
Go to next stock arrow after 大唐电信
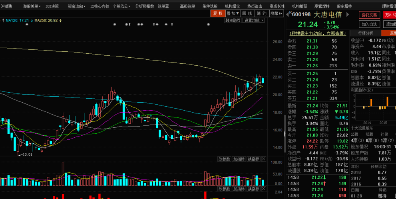pyautogui.click(x=348, y=15)
